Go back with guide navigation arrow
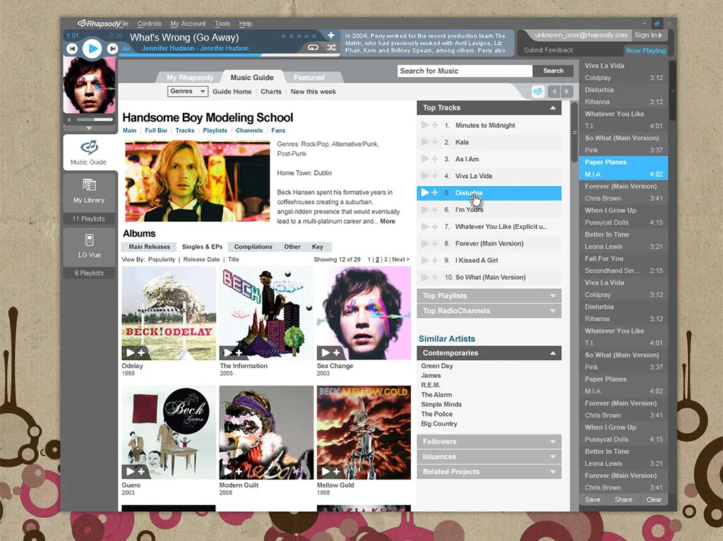Image resolution: width=723 pixels, height=541 pixels. coord(555,91)
